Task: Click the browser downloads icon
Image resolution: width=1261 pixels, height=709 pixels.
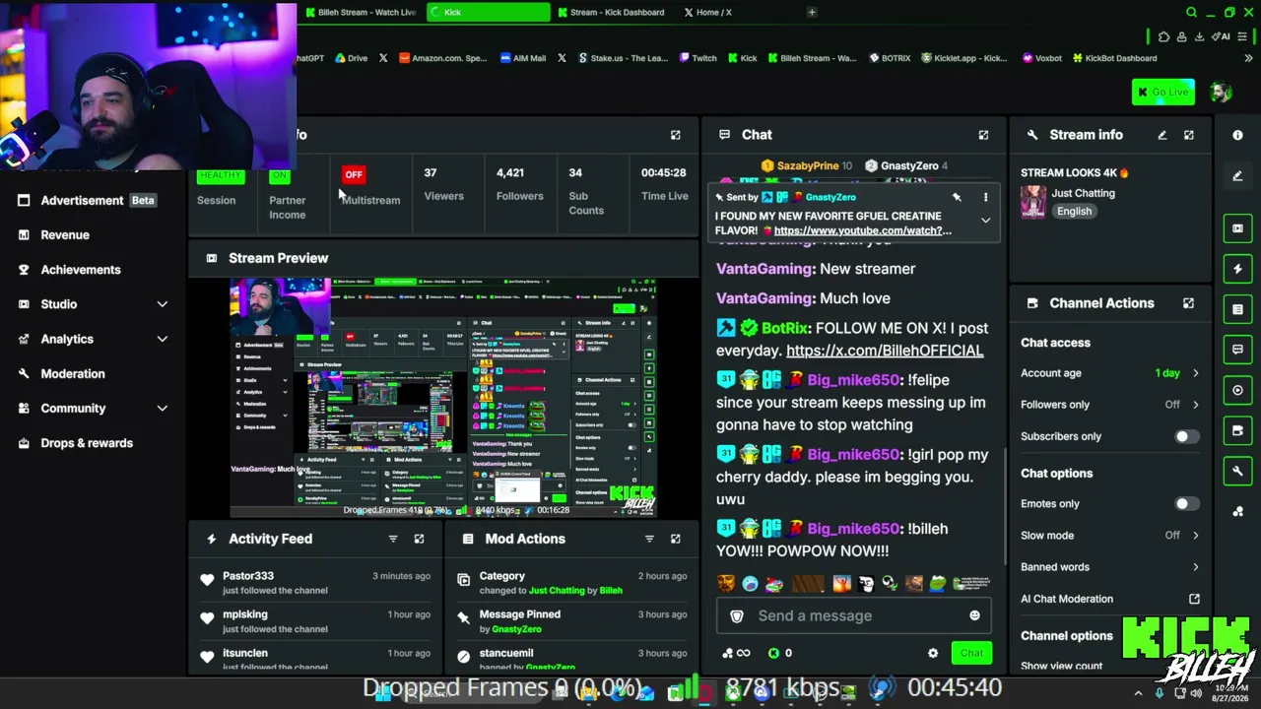Action: tap(1200, 36)
